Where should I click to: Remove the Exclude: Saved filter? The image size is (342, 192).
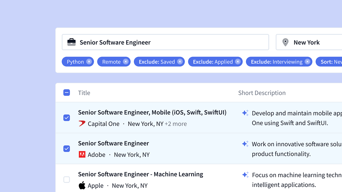(180, 62)
